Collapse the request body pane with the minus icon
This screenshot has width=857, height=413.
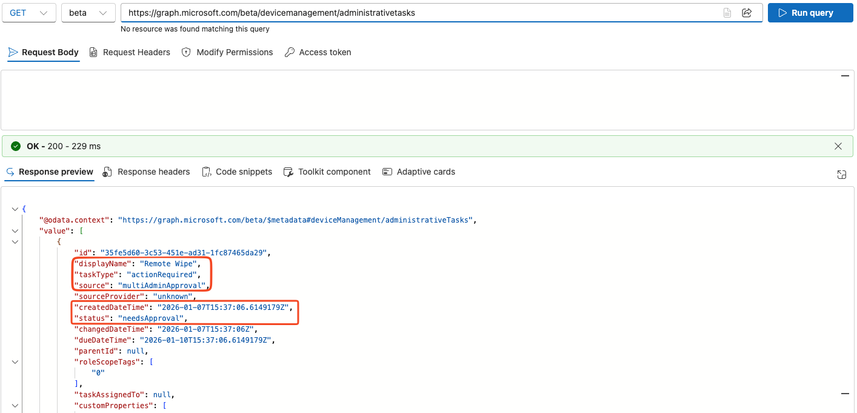845,76
